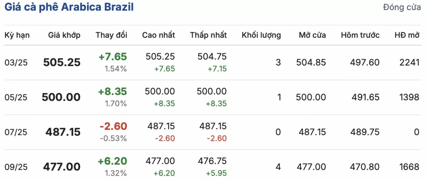Click the 477.00 matched price
428x180 pixels.
pyautogui.click(x=62, y=167)
